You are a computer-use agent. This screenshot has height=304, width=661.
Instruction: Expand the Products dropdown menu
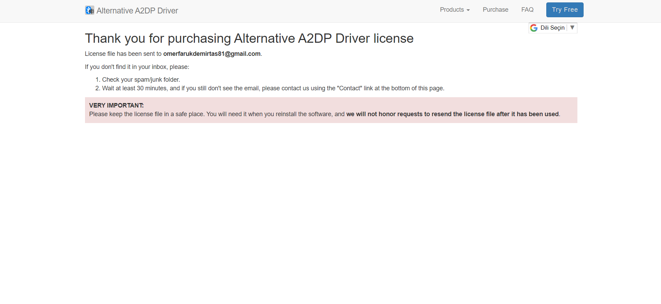pos(455,10)
